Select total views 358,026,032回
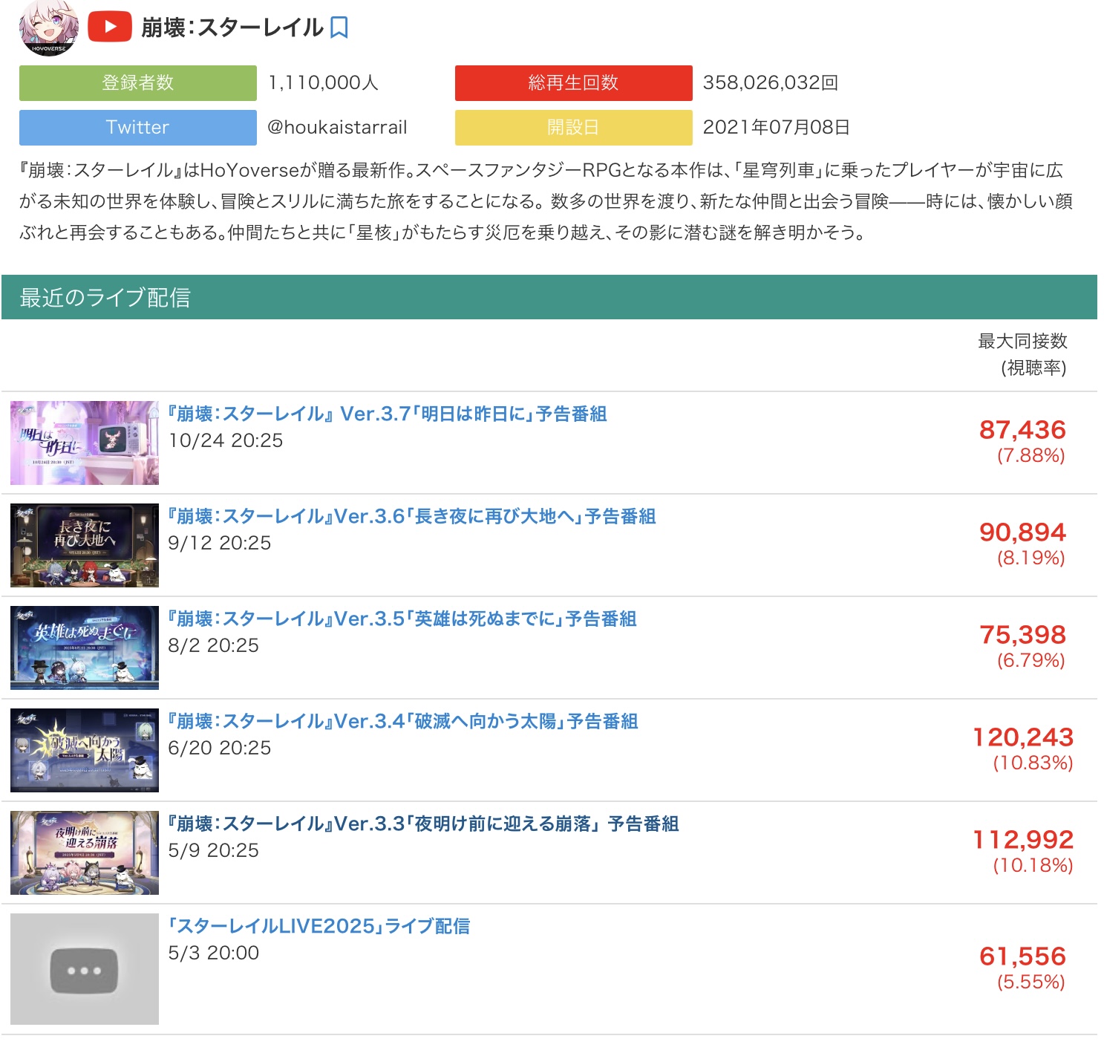1104x1053 pixels. coord(771,82)
